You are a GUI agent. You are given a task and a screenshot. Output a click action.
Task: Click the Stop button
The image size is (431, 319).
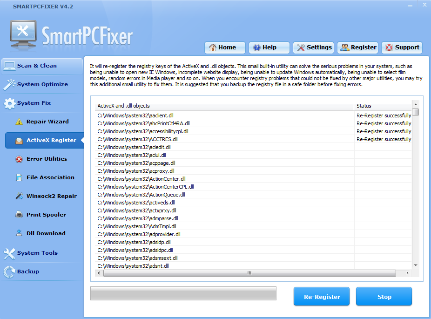click(384, 297)
